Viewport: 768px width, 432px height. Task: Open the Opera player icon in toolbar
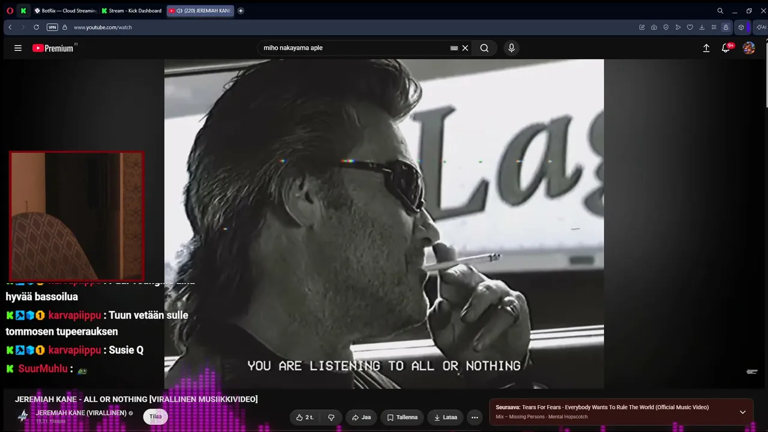(678, 27)
